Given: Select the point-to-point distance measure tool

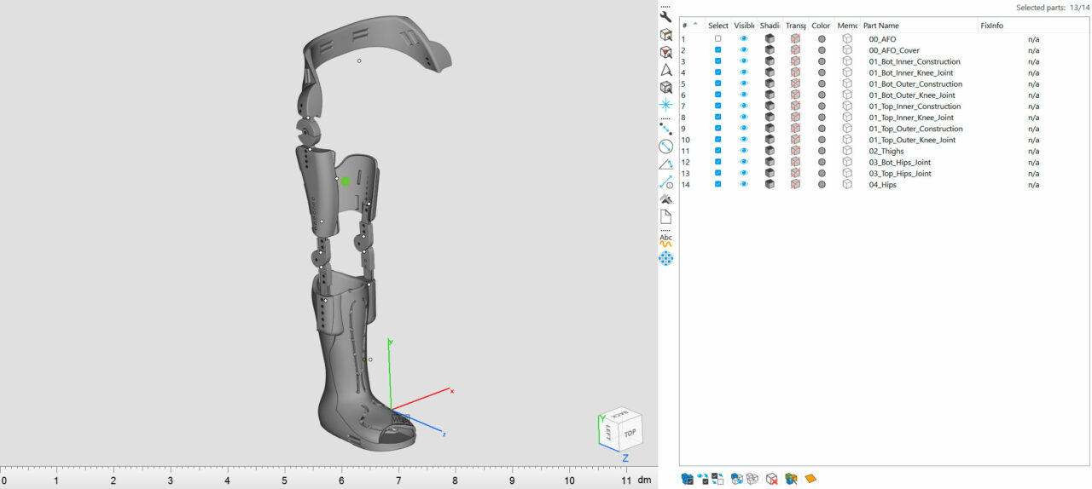Looking at the screenshot, I should 665,129.
